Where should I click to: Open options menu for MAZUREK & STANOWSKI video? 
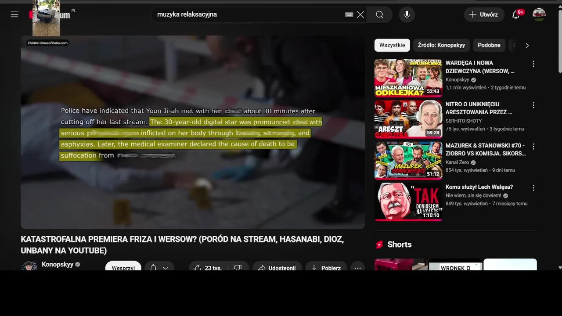coord(533,147)
